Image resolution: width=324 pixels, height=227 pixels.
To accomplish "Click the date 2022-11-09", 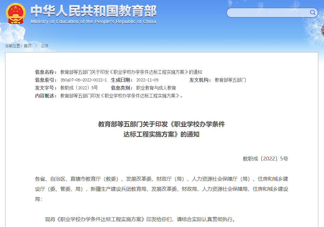I will (x=147, y=80).
